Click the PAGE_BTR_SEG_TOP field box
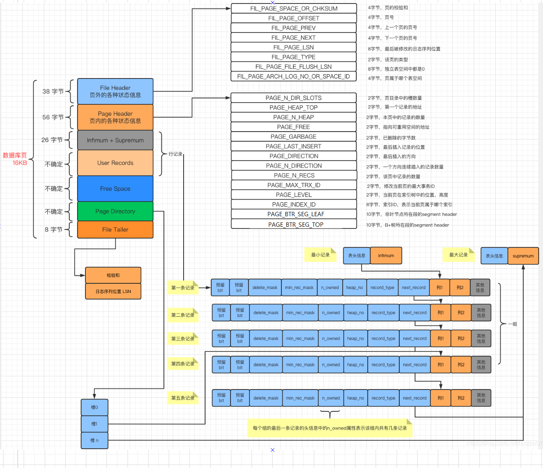543x468 pixels. 294,224
